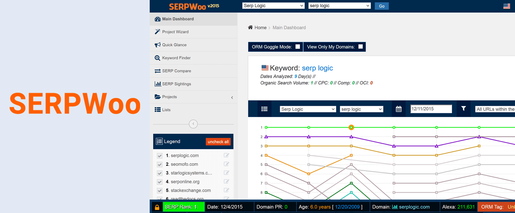Screen dimensions: 515x213
Task: Click the serplogic.com label in Legend
Action: (185, 155)
